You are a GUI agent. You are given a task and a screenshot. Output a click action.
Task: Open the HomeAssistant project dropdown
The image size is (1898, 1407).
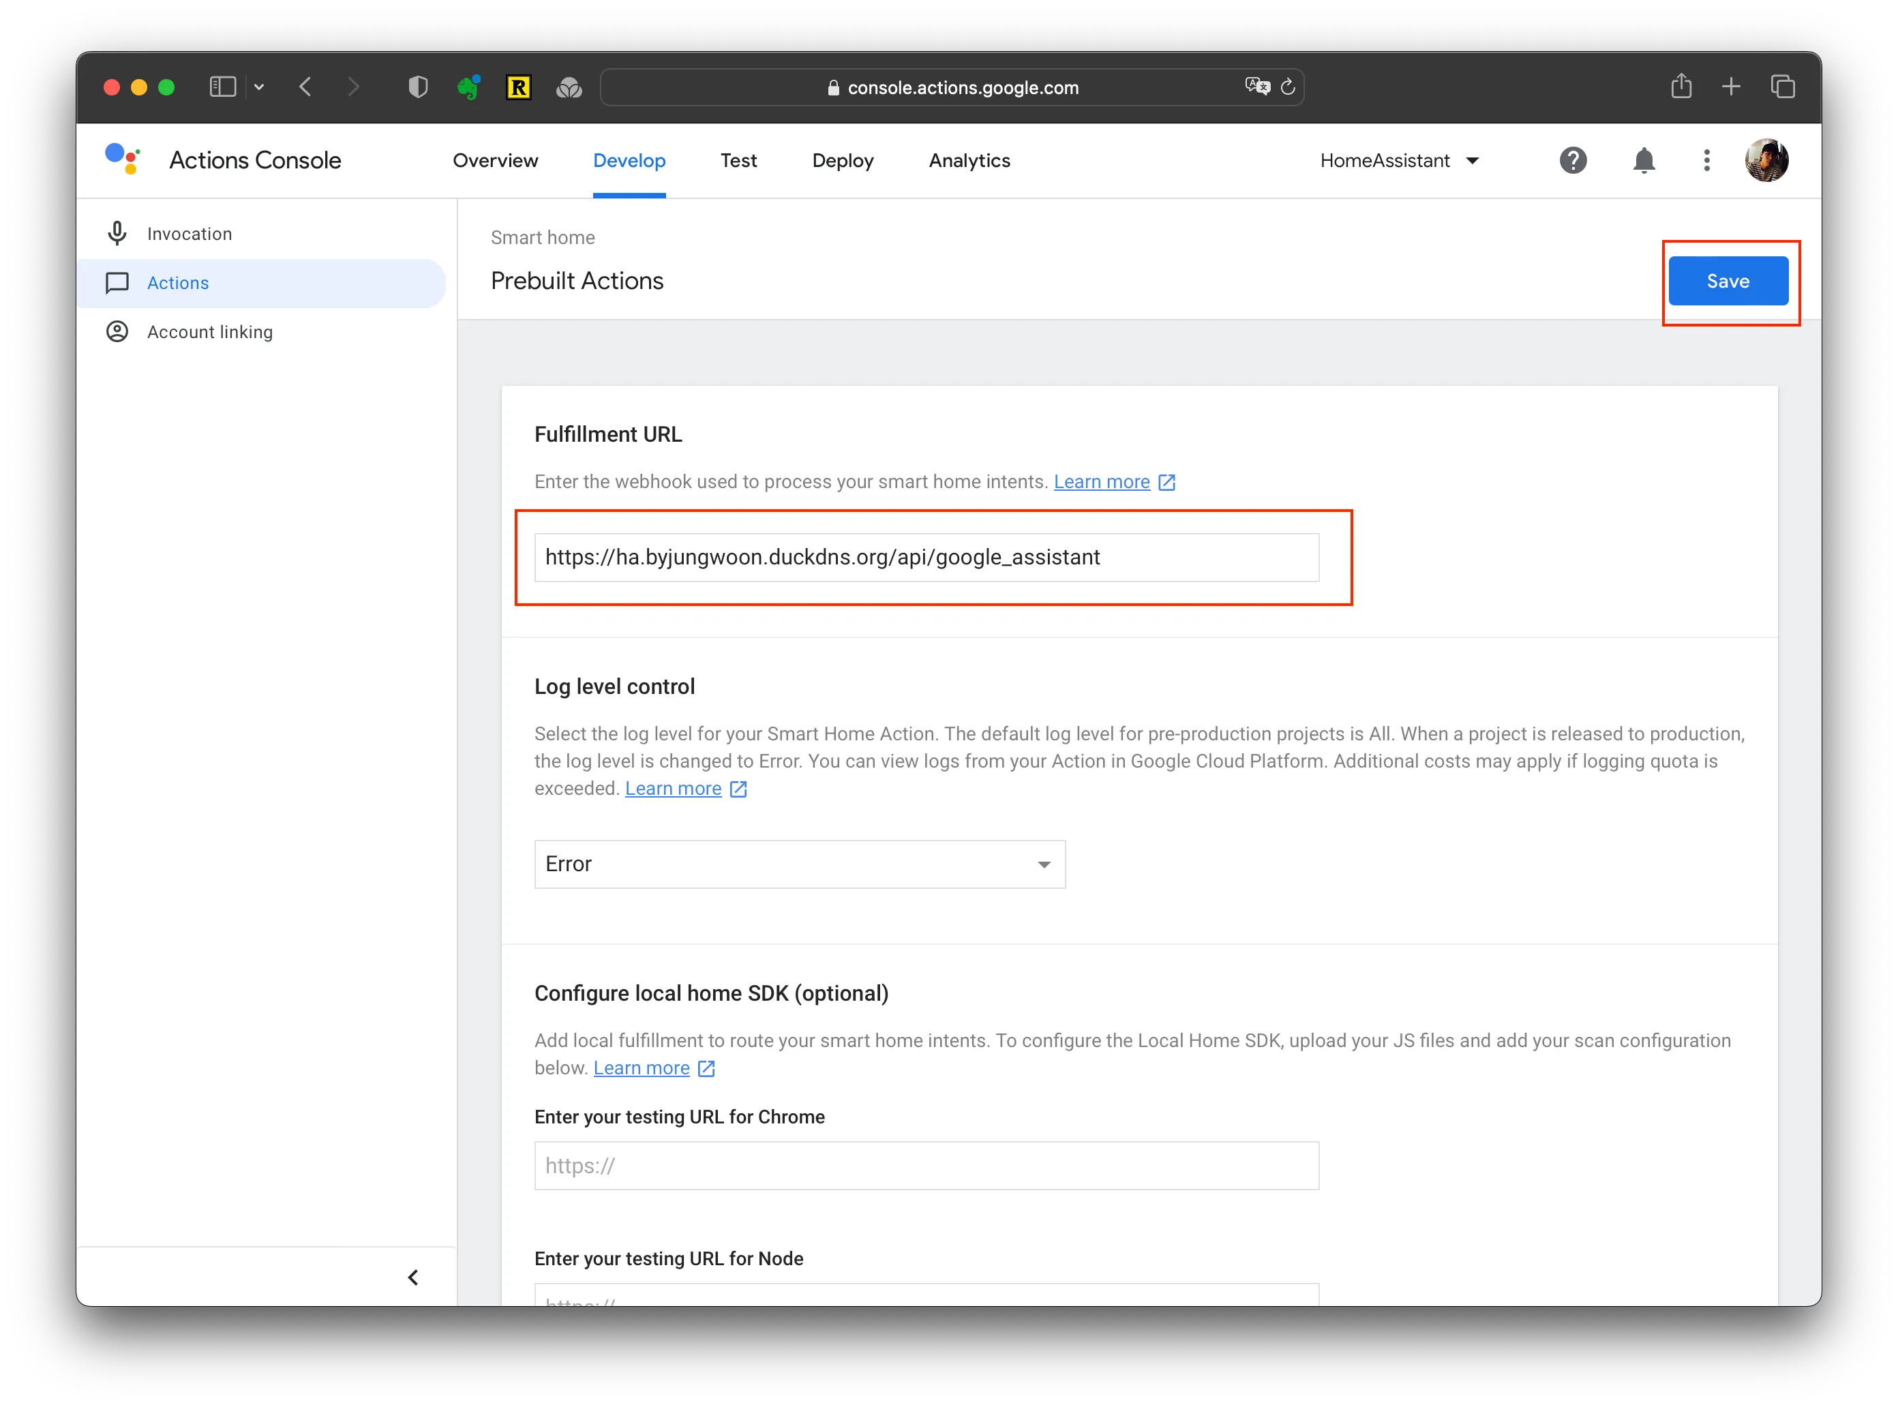(x=1399, y=160)
